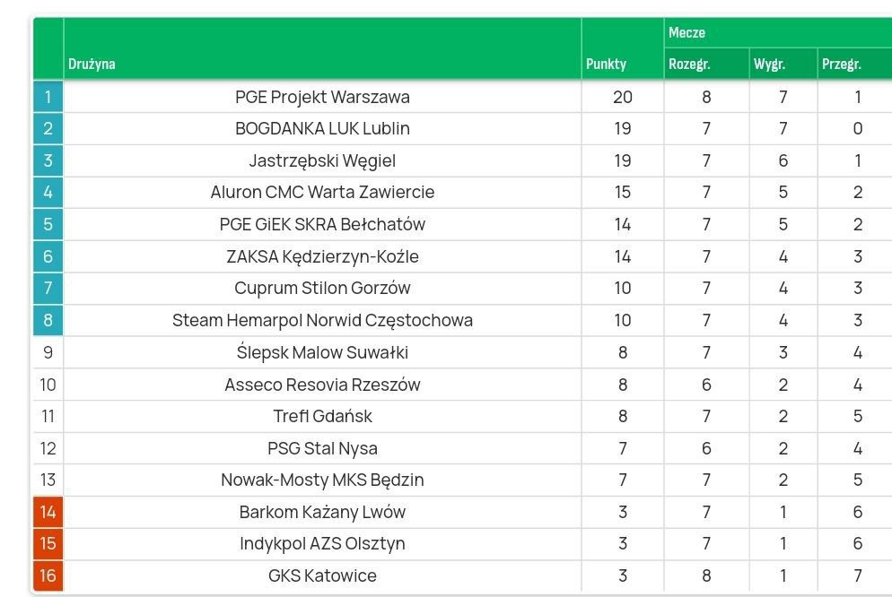Open Asseco Resovia Rzeszów team entry
The width and height of the screenshot is (892, 597).
coord(322,385)
